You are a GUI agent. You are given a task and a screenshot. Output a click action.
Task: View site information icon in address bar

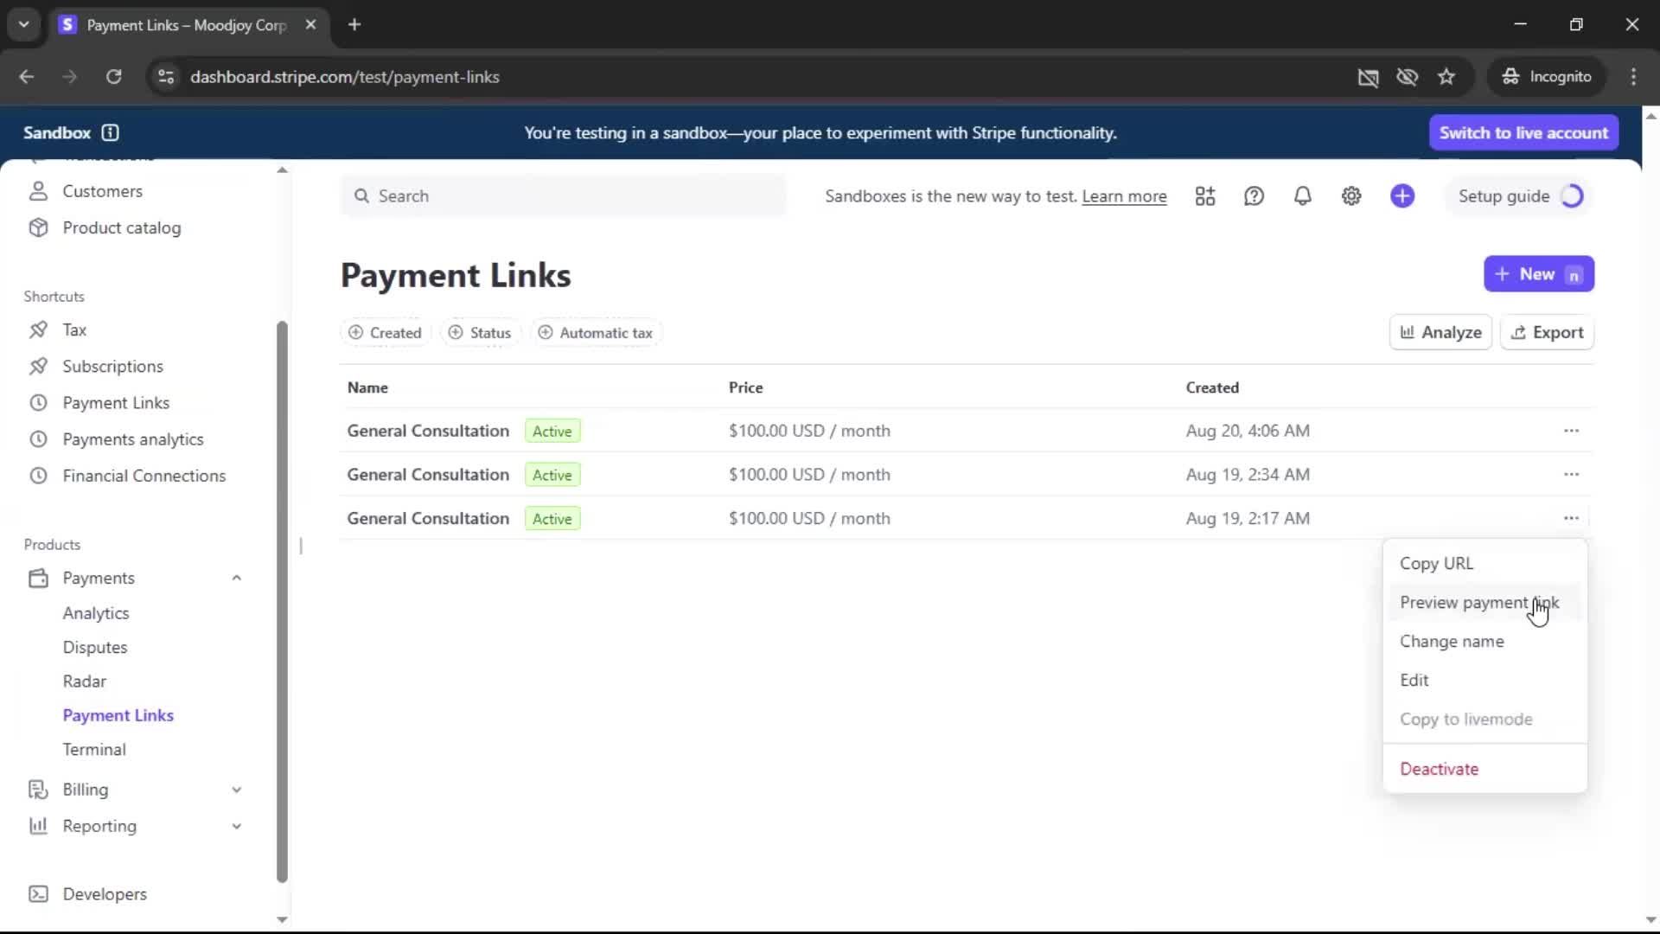coord(166,77)
